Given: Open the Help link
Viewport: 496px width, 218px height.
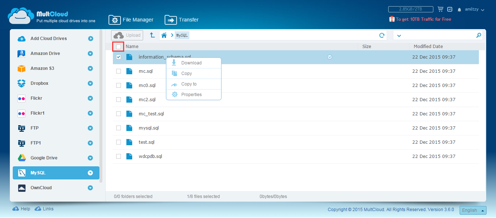Looking at the screenshot, I should point(21,209).
